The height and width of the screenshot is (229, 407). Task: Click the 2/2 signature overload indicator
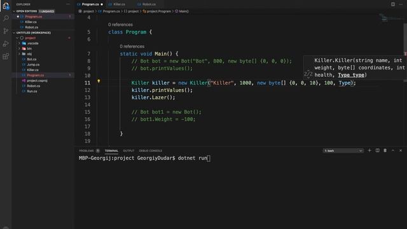click(x=308, y=74)
